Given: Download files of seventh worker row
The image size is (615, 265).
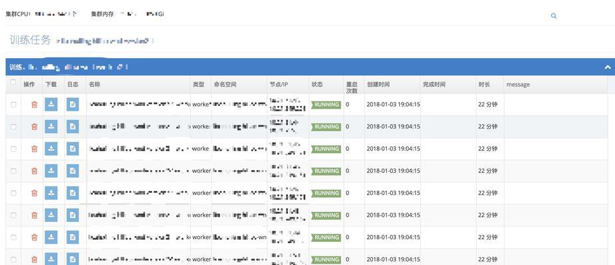Looking at the screenshot, I should coord(51,237).
